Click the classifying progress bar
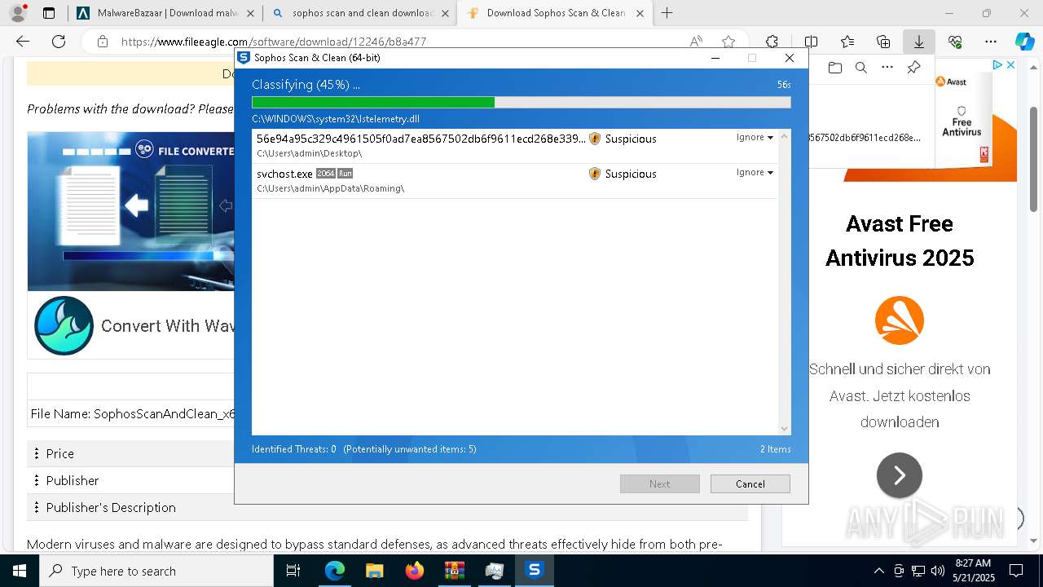Image resolution: width=1043 pixels, height=587 pixels. pyautogui.click(x=521, y=102)
